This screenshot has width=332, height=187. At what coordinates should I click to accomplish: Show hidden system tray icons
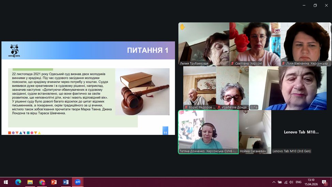[x=274, y=182]
